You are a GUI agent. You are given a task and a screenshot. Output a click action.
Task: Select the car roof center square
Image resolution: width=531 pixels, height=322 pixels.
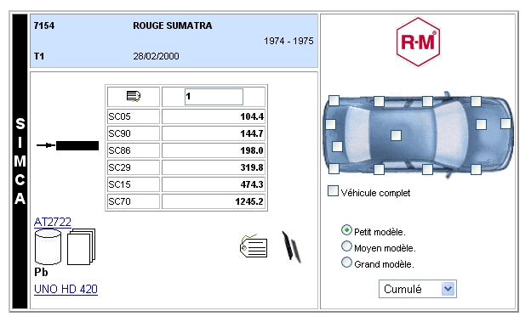(396, 135)
